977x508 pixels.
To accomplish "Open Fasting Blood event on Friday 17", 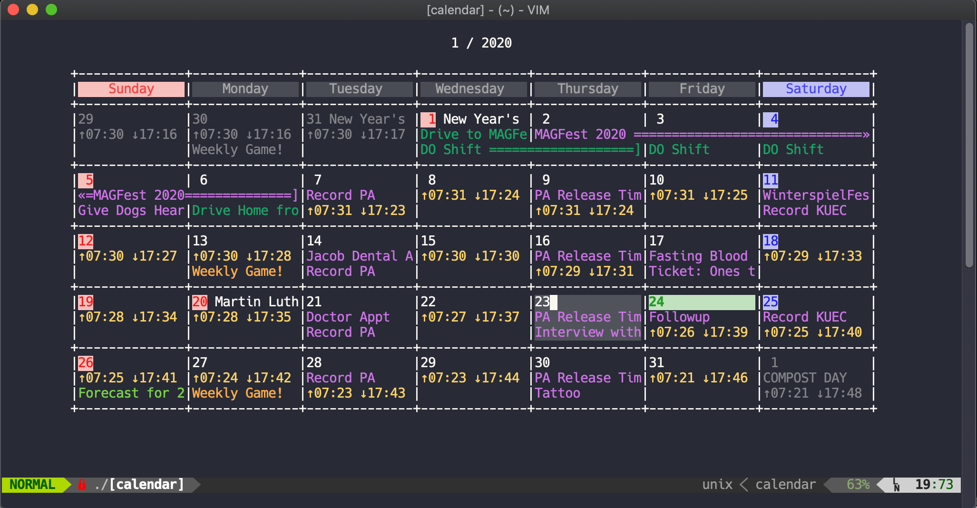I will click(698, 256).
